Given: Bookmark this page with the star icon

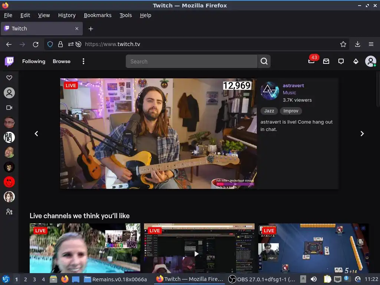Looking at the screenshot, I should click(x=343, y=44).
